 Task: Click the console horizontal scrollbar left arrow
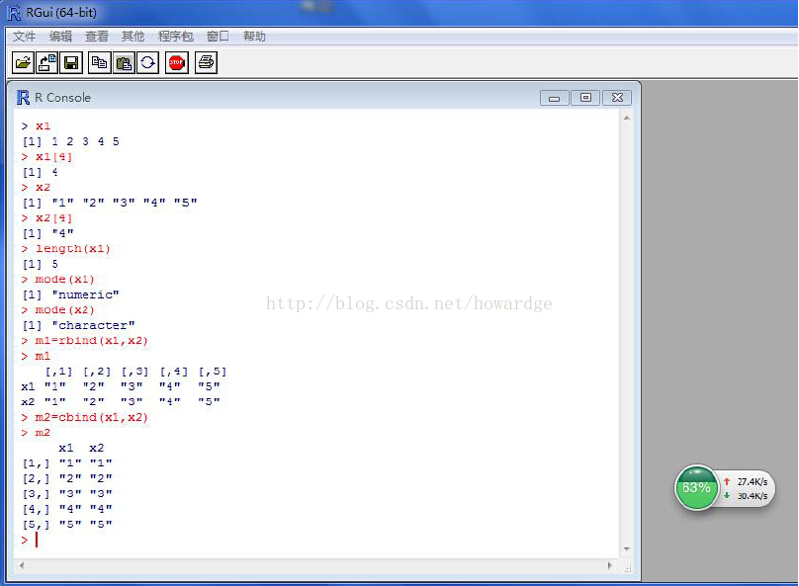(x=22, y=565)
